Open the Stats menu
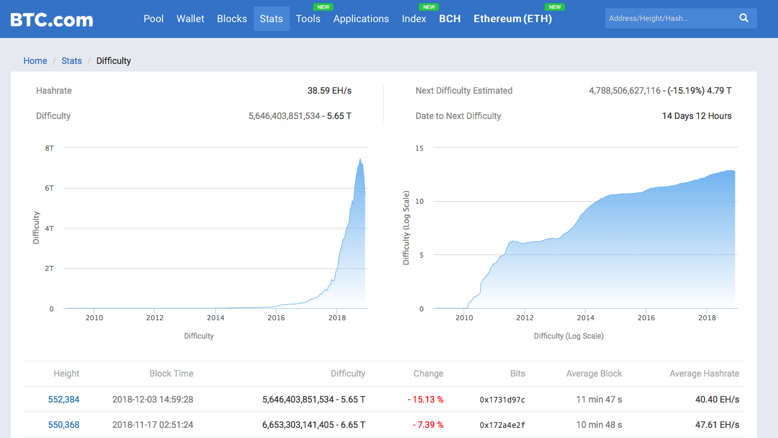This screenshot has width=778, height=438. coord(271,19)
